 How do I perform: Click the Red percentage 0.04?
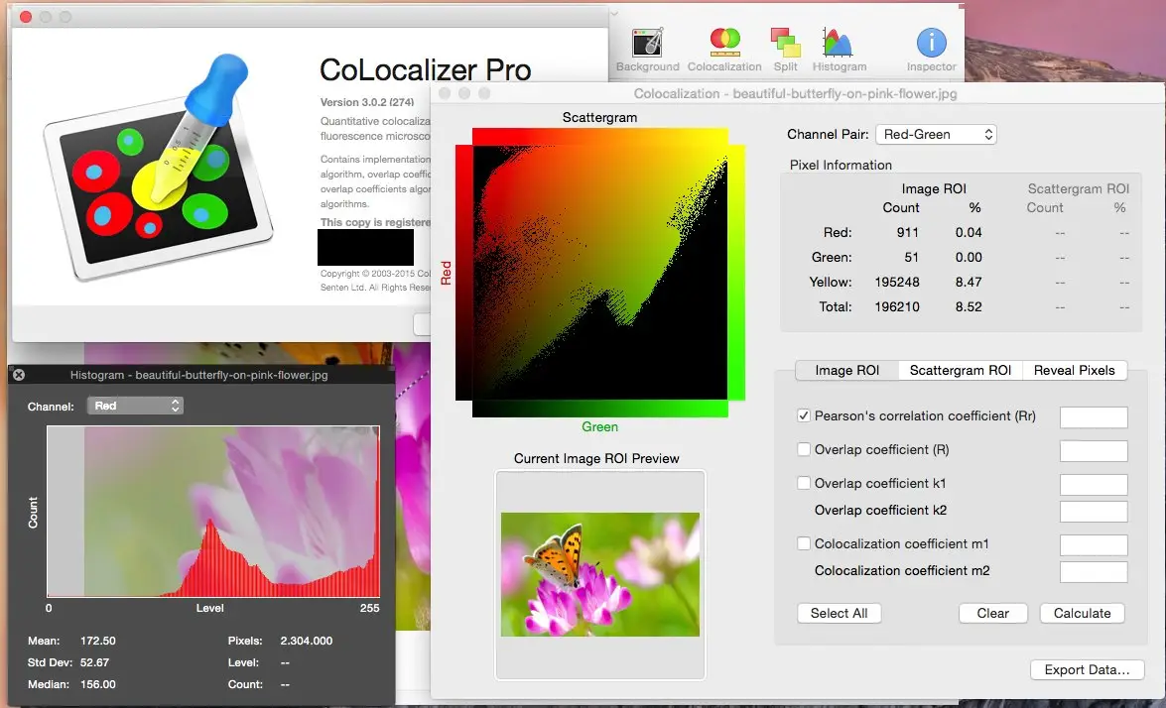click(x=969, y=233)
